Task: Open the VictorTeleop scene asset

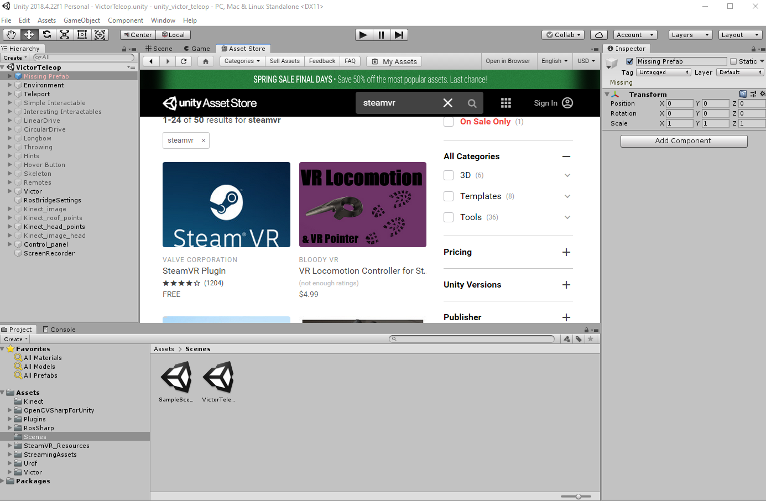Action: pos(218,382)
